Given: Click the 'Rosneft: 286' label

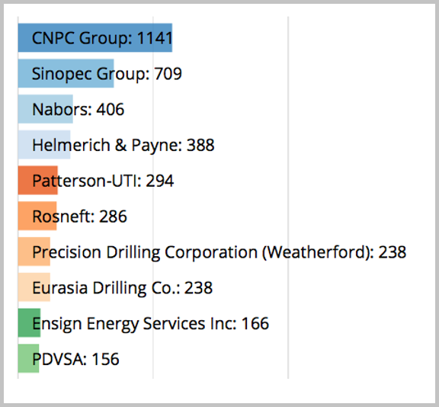Looking at the screenshot, I should point(79,216).
